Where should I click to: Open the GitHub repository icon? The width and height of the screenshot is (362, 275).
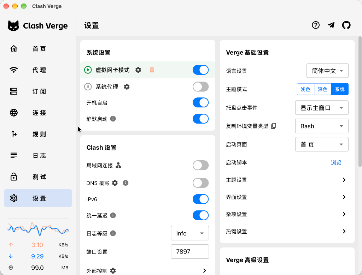click(x=346, y=25)
